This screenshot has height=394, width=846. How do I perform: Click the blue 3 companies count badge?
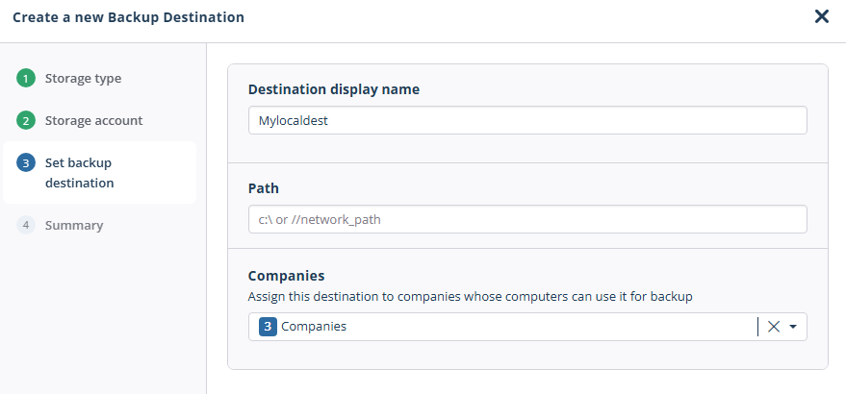[268, 327]
